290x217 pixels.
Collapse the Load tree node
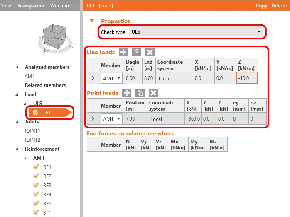(17, 94)
